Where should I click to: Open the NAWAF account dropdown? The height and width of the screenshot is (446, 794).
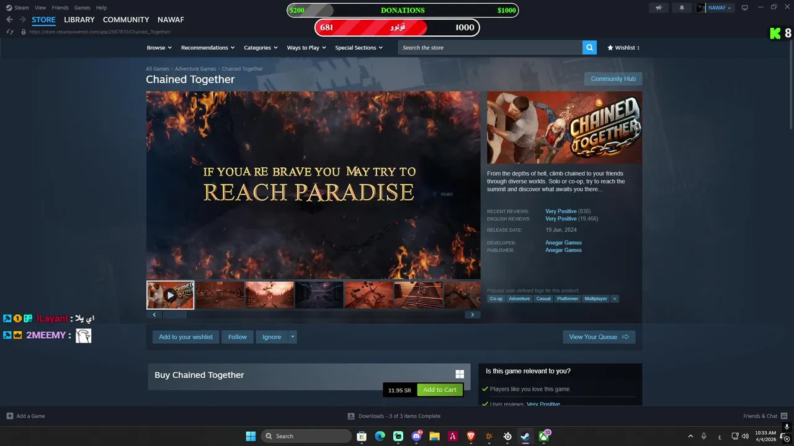[715, 8]
